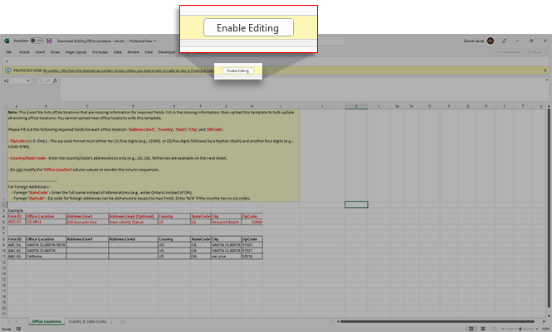This screenshot has width=552, height=332.
Task: Click the 'Newport Beach' example cell
Action: tap(226, 222)
